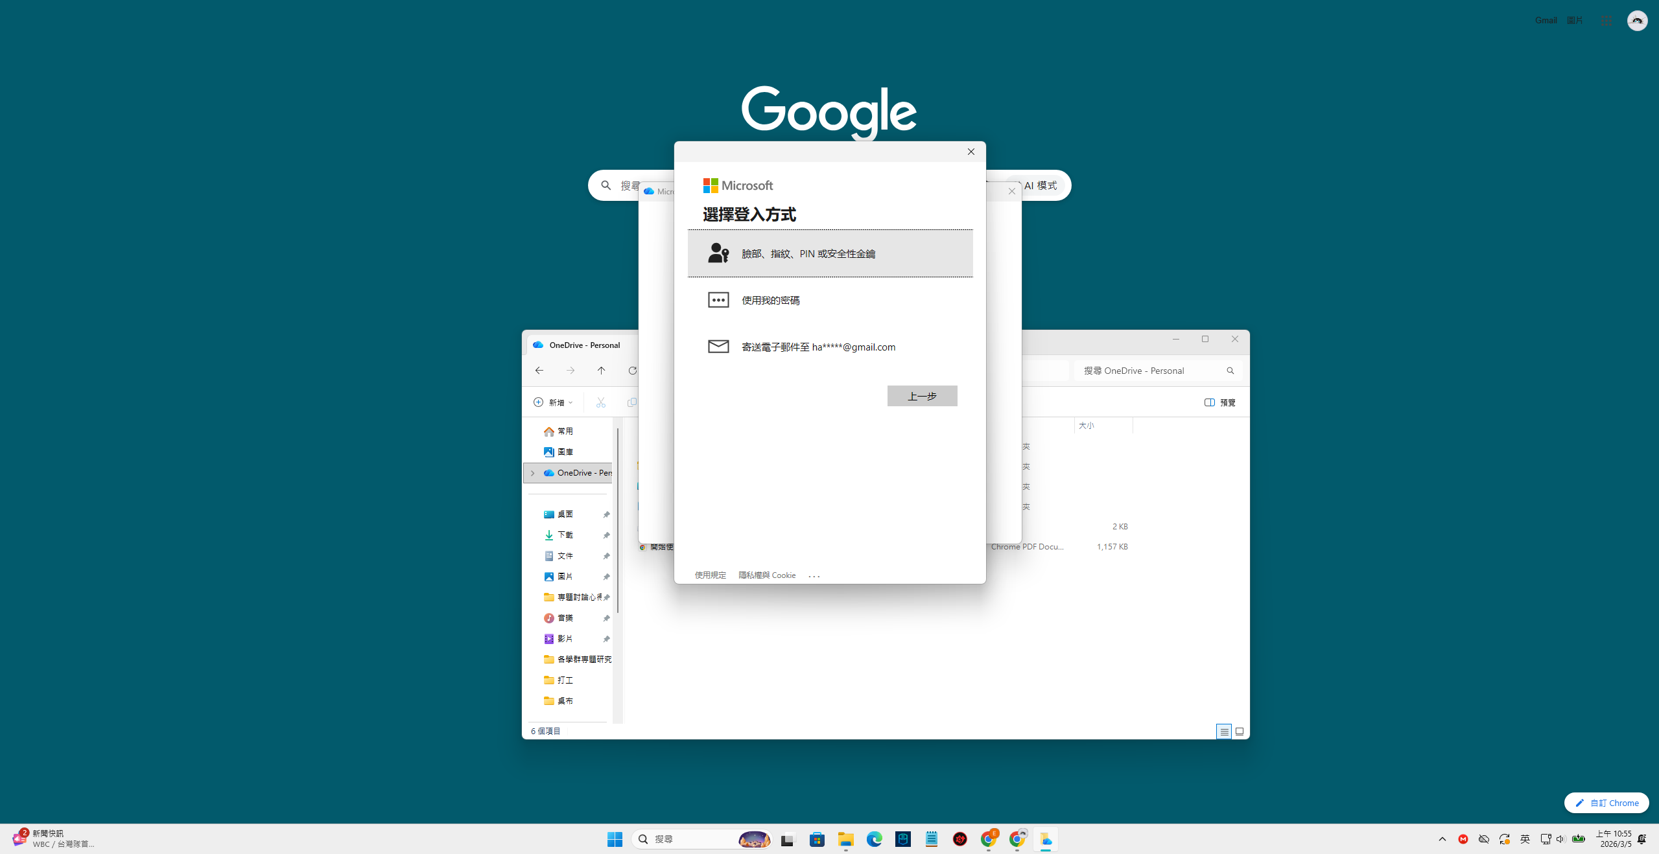
Task: Open Chrome with the orange E badge
Action: 988,839
